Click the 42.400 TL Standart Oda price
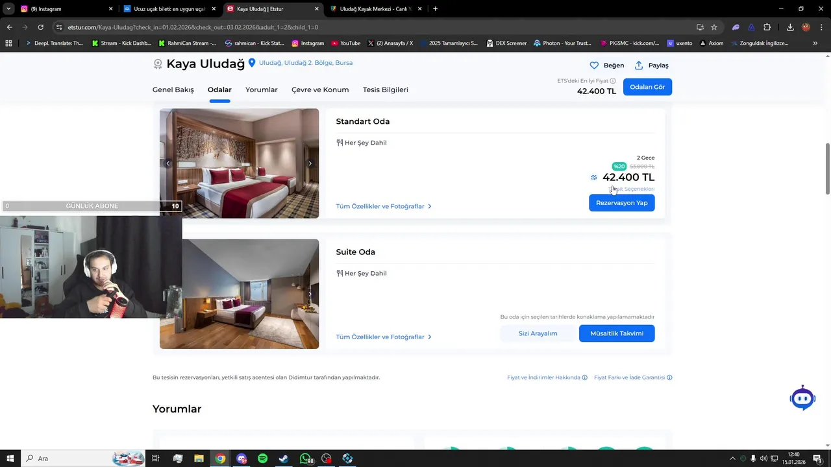831x467 pixels. [x=628, y=177]
